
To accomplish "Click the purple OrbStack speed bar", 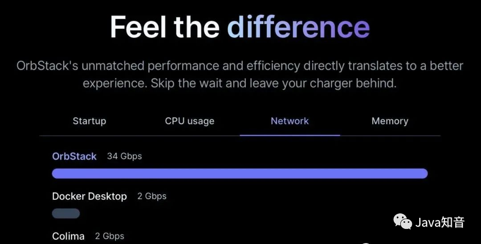I will click(x=240, y=173).
